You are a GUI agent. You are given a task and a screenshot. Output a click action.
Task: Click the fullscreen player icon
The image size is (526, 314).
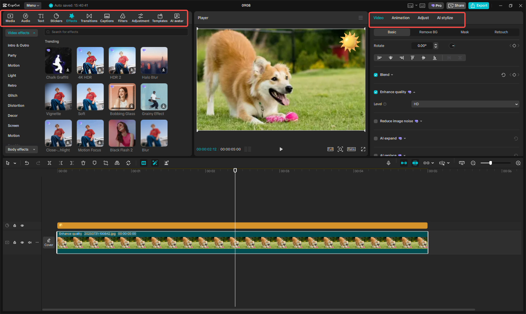pyautogui.click(x=363, y=149)
